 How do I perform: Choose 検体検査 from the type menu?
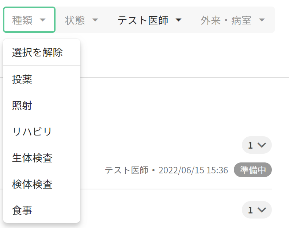point(32,184)
